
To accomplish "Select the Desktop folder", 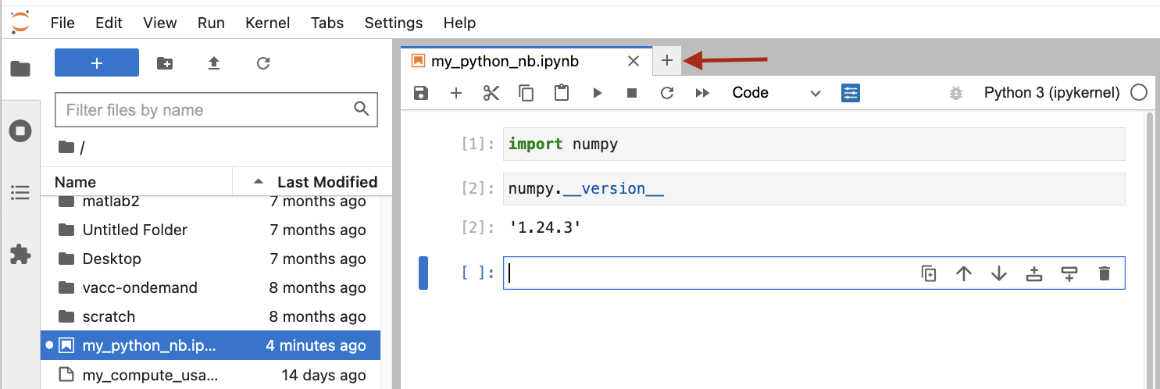I will click(x=211, y=259).
